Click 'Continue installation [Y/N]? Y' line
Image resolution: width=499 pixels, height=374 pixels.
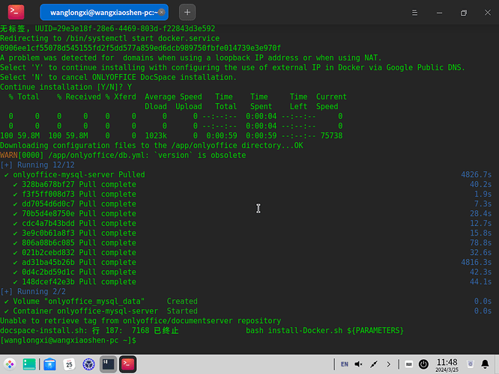pos(66,87)
